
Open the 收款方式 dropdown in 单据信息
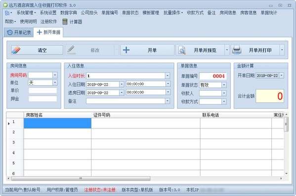click(224, 101)
